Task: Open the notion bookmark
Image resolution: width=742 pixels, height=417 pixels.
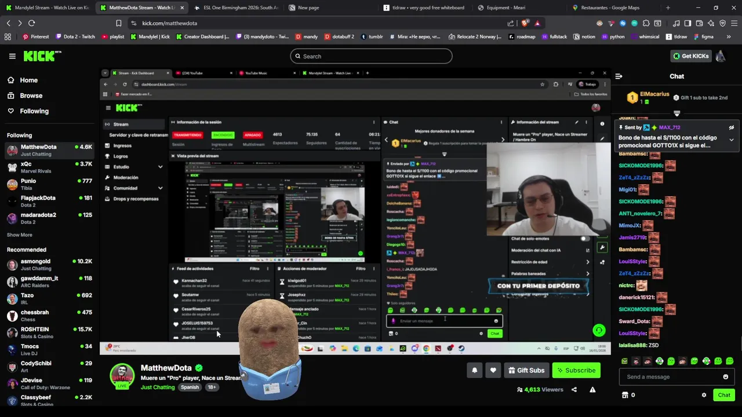Action: (x=584, y=36)
